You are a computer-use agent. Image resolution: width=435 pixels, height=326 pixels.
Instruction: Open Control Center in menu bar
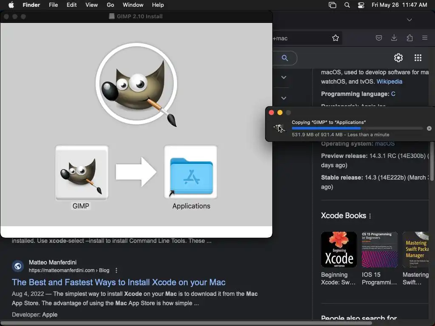[x=361, y=5]
